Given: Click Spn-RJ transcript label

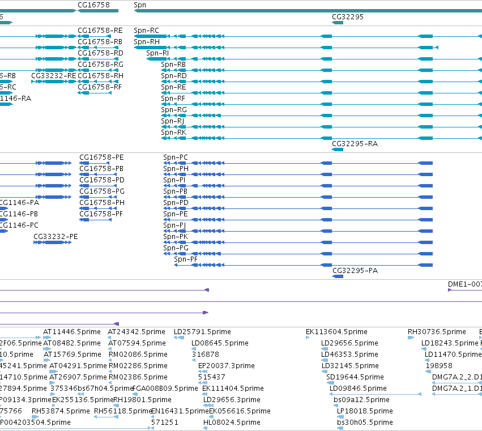Looking at the screenshot, I should click(172, 121).
